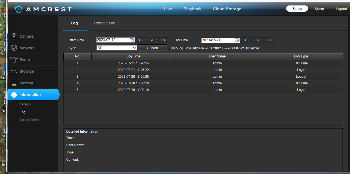Click the Amcrest logo icon

coord(19,9)
